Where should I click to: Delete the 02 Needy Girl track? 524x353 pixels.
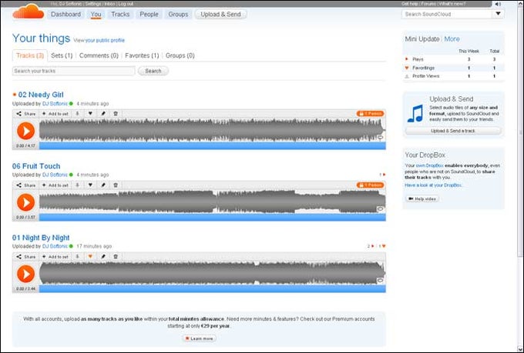pos(116,114)
